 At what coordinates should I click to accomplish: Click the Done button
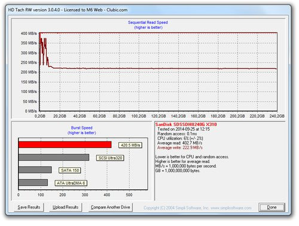coord(271,207)
